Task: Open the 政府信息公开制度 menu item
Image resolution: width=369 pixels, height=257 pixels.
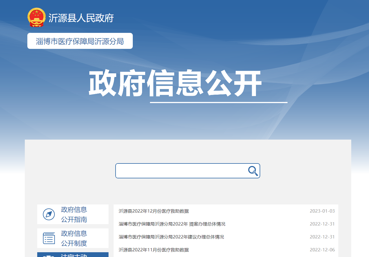Action: (x=74, y=238)
